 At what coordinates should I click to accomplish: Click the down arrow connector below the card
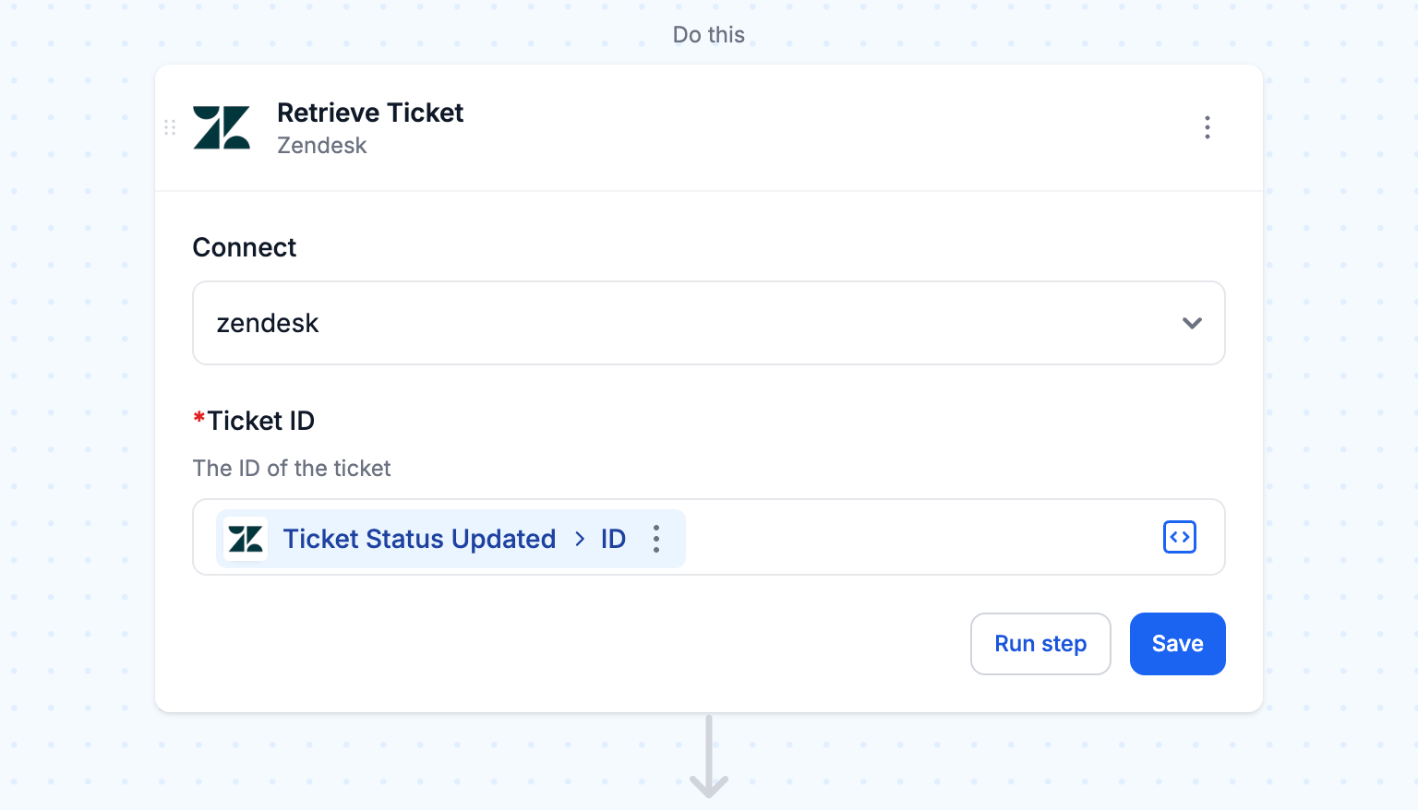[709, 756]
